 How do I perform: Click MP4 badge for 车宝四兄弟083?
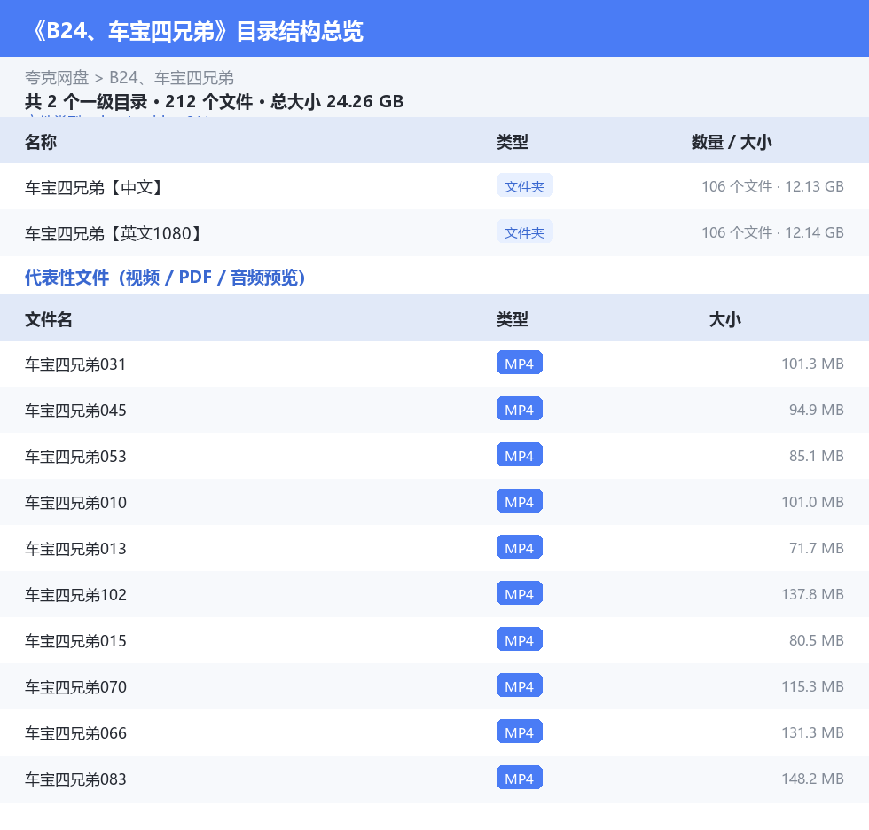pyautogui.click(x=520, y=778)
